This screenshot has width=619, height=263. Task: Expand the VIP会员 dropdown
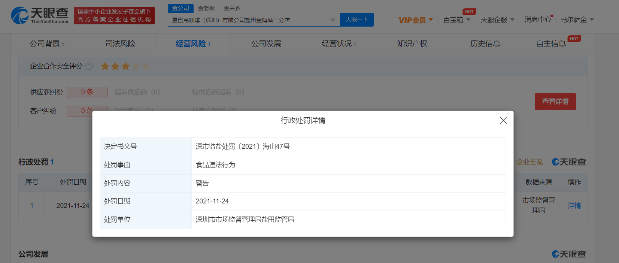coord(415,20)
